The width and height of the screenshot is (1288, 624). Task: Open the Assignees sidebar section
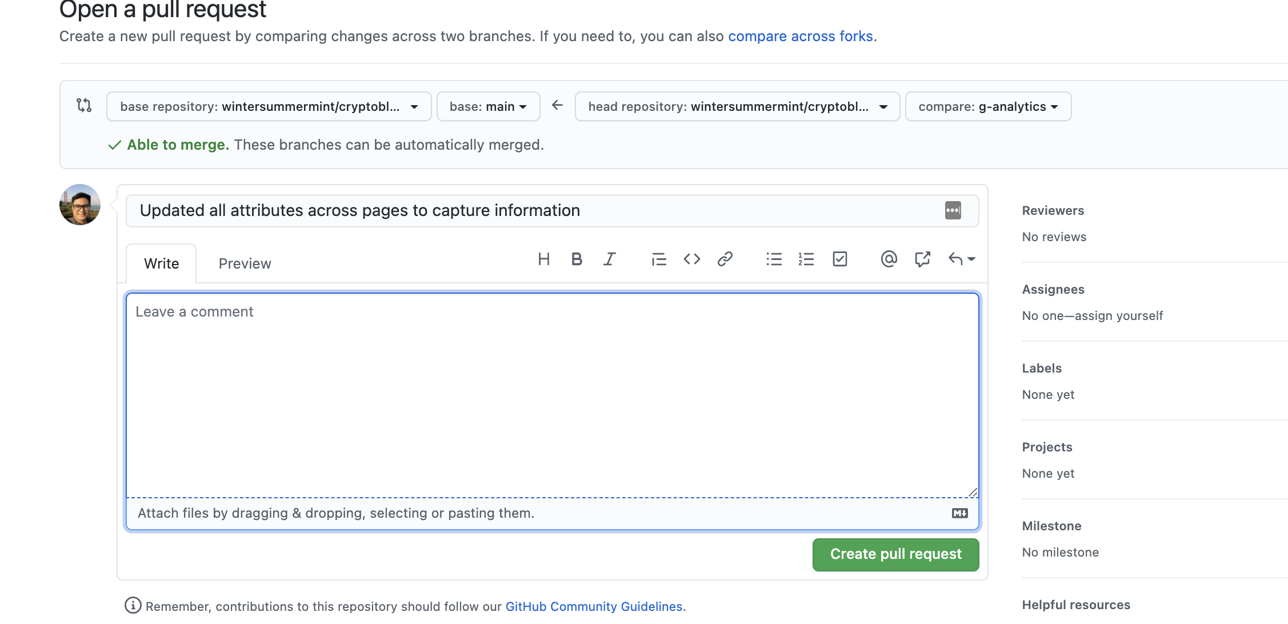[1053, 289]
